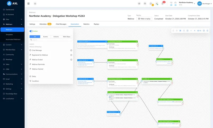
Task: Switch to the Replays tab
Action: click(x=96, y=24)
